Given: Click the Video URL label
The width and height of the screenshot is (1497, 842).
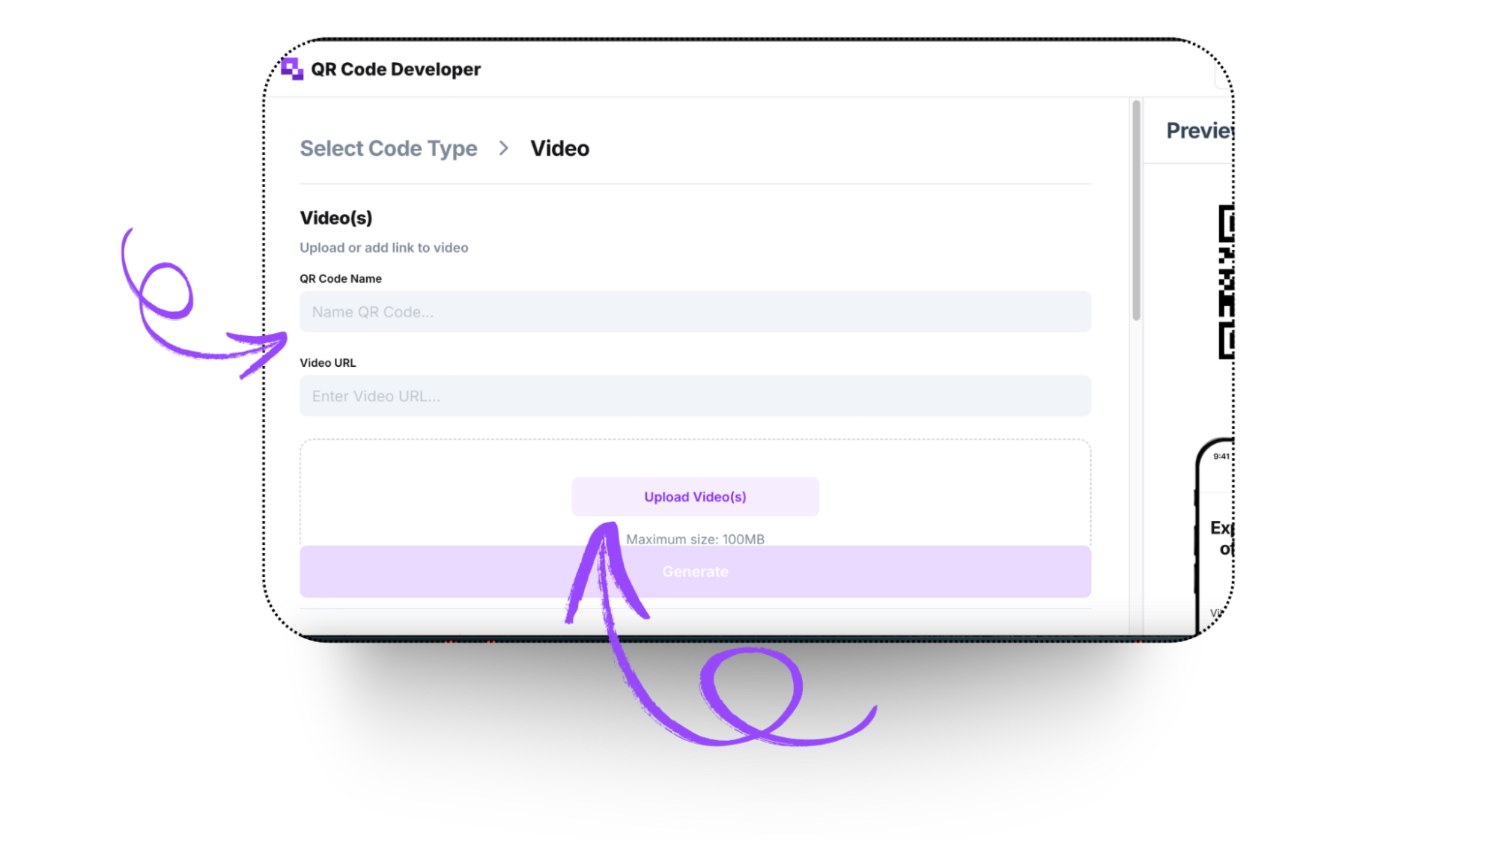Looking at the screenshot, I should click(x=328, y=363).
